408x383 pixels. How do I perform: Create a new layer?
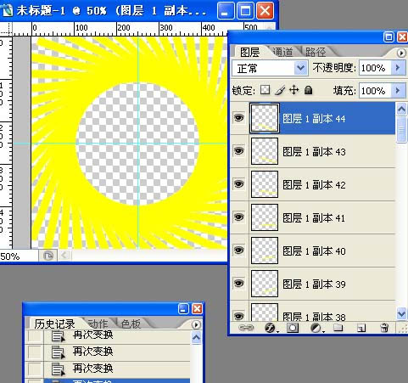[x=361, y=328]
